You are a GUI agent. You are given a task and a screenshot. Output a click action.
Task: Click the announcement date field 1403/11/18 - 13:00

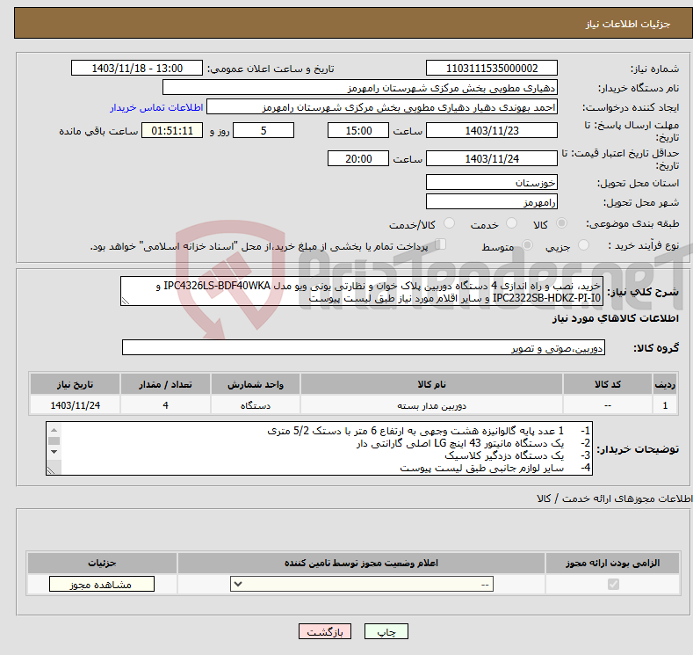pyautogui.click(x=136, y=68)
